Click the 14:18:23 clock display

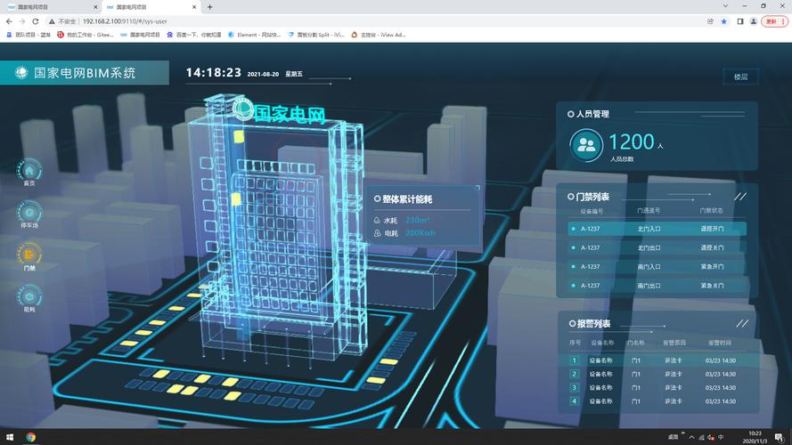coord(213,73)
